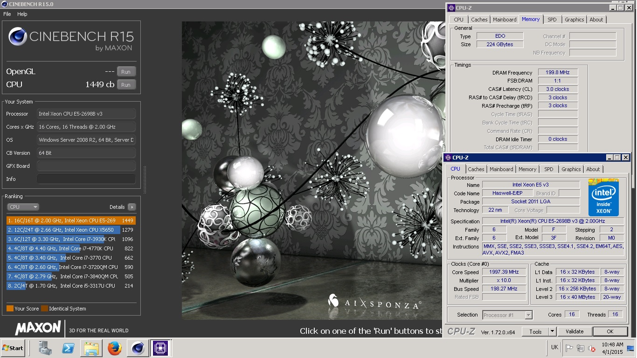Open Server Manager from taskbar

coord(45,348)
